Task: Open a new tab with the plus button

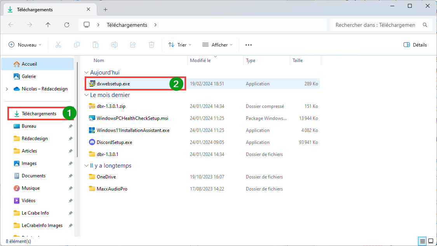Action: click(x=105, y=9)
